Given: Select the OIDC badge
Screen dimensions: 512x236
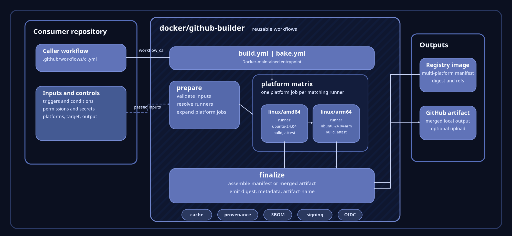Looking at the screenshot, I should (x=350, y=215).
